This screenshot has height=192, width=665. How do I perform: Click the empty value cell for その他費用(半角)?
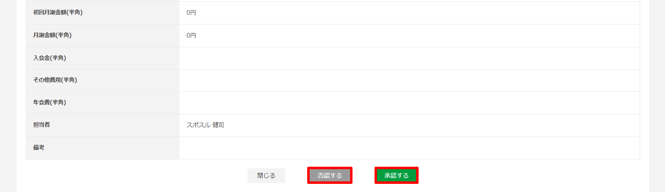pos(409,81)
